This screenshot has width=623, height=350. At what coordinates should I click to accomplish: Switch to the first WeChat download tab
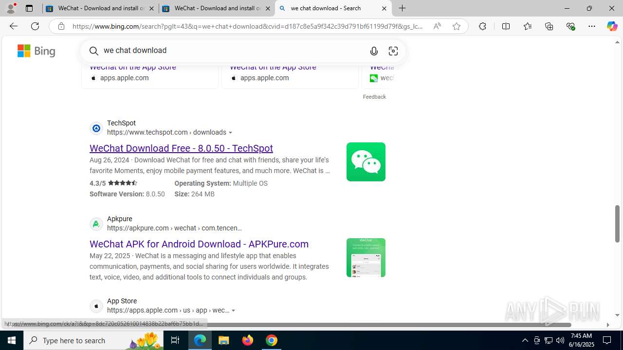pos(100,8)
